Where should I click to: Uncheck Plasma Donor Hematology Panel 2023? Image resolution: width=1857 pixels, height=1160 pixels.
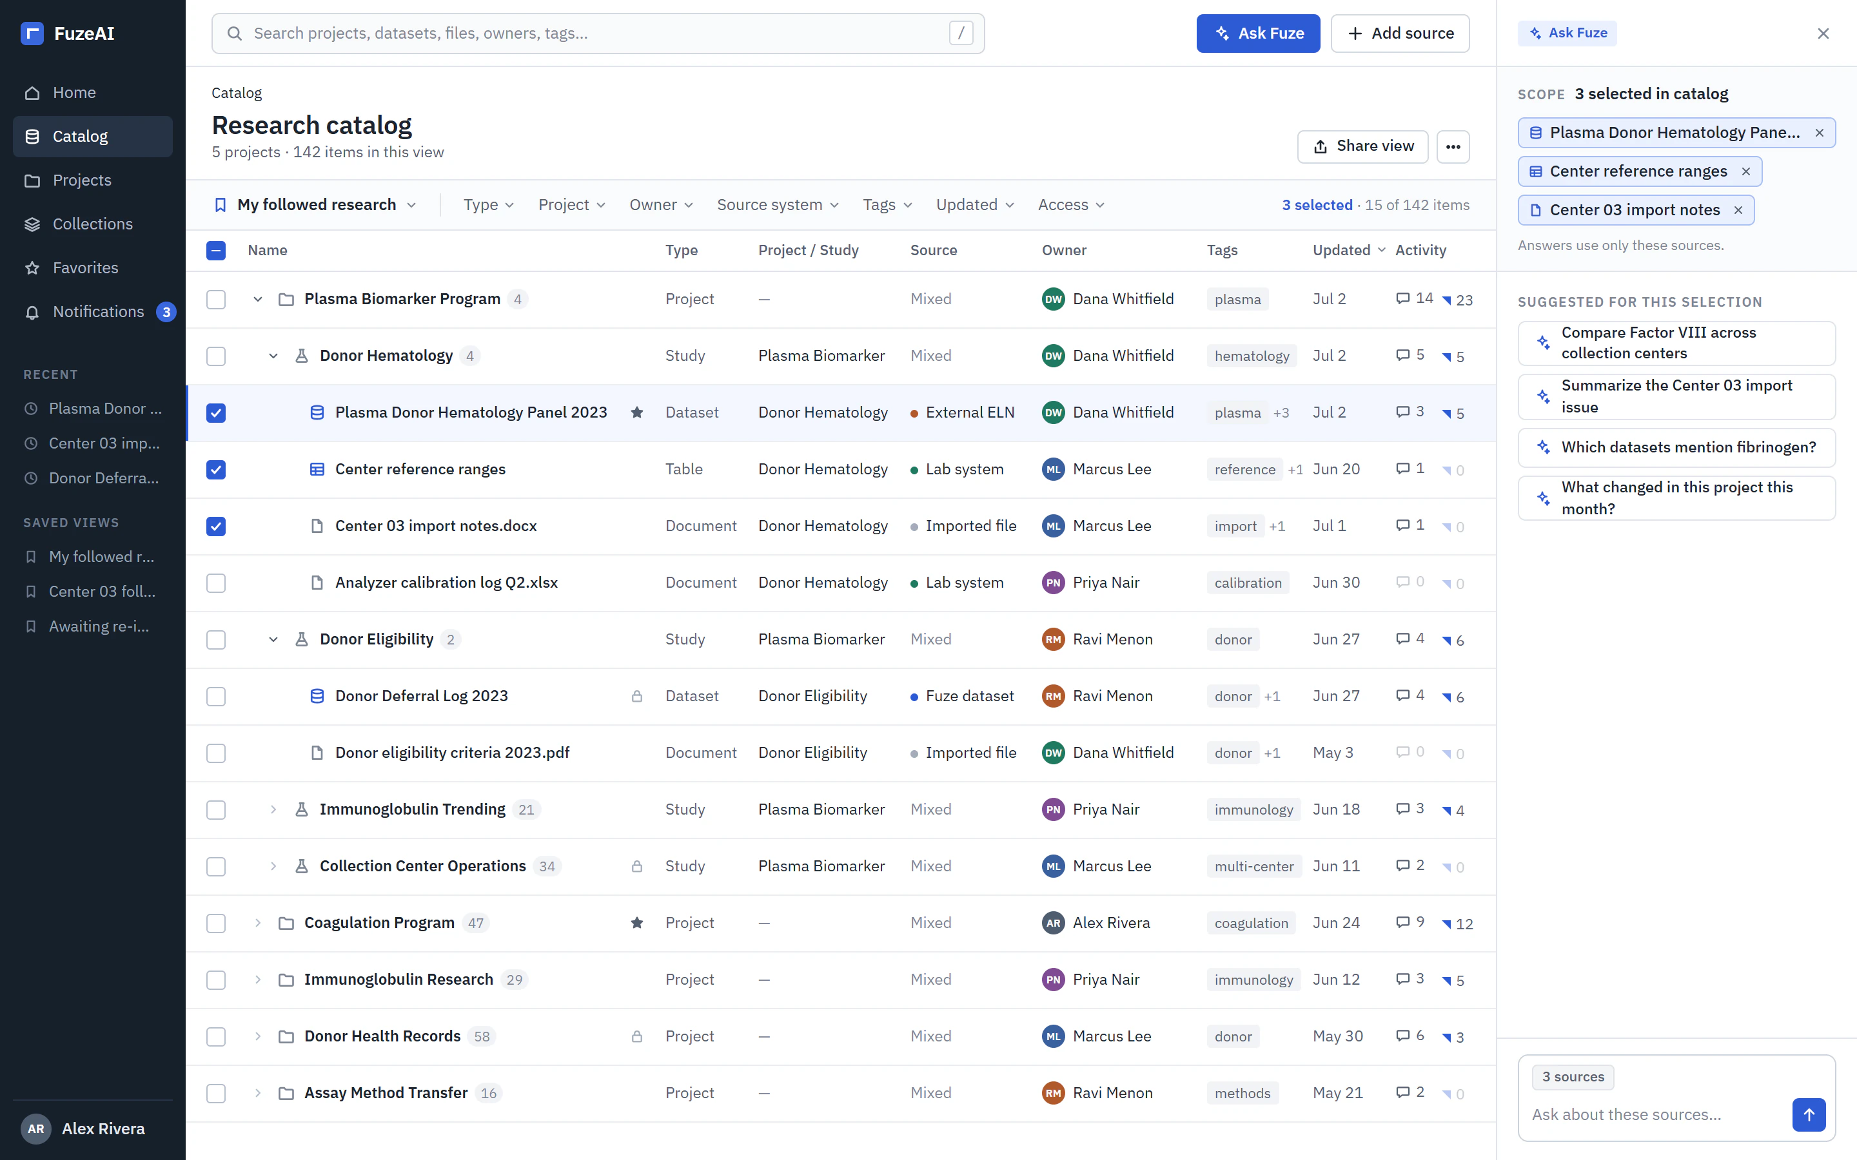[215, 412]
